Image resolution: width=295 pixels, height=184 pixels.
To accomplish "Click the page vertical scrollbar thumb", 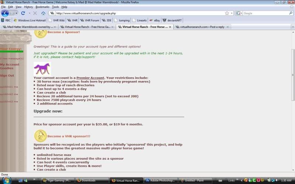I will (x=293, y=75).
